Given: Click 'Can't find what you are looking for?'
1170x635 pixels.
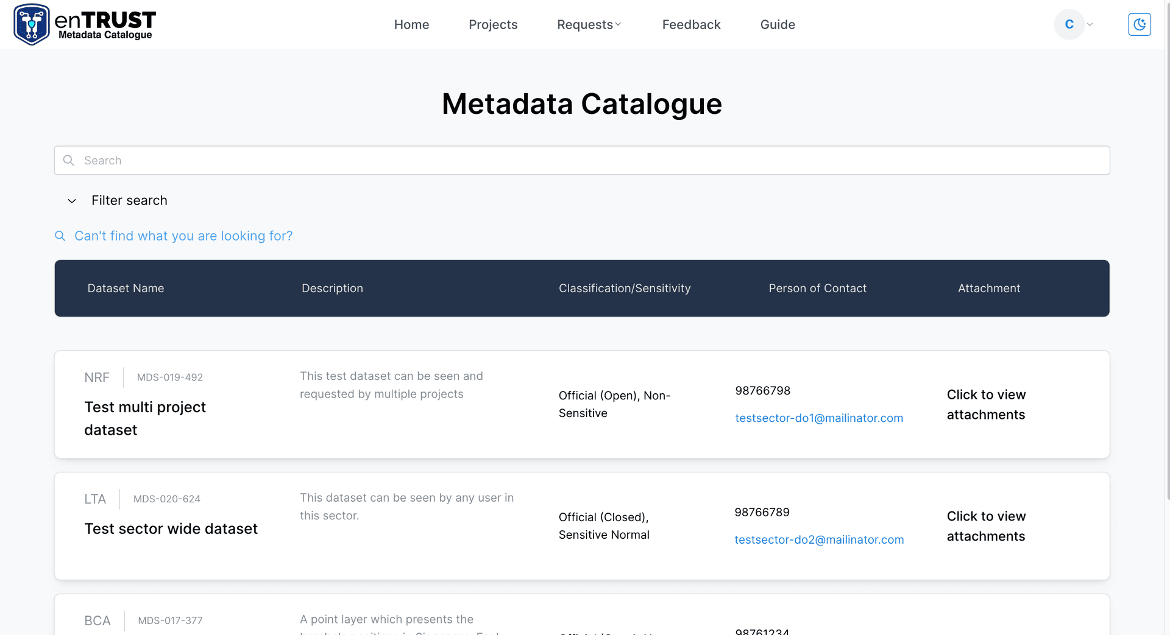Looking at the screenshot, I should click(x=183, y=236).
